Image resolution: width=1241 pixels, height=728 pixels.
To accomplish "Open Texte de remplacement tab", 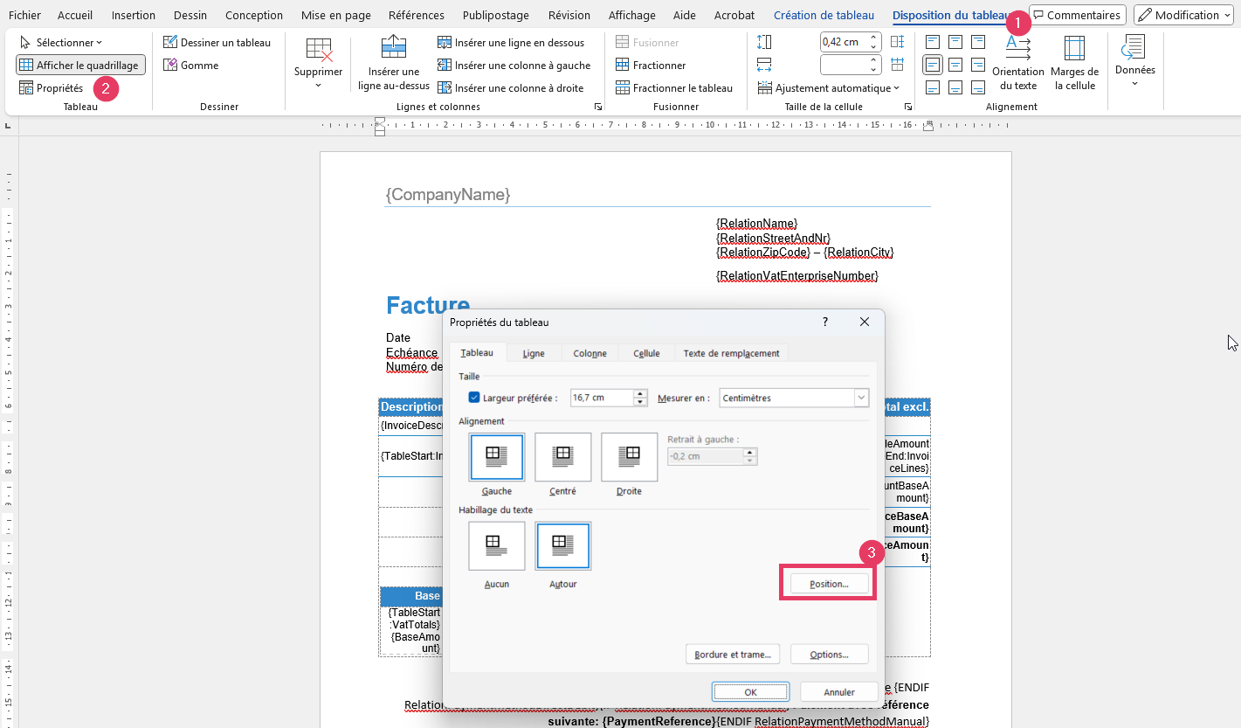I will [731, 353].
